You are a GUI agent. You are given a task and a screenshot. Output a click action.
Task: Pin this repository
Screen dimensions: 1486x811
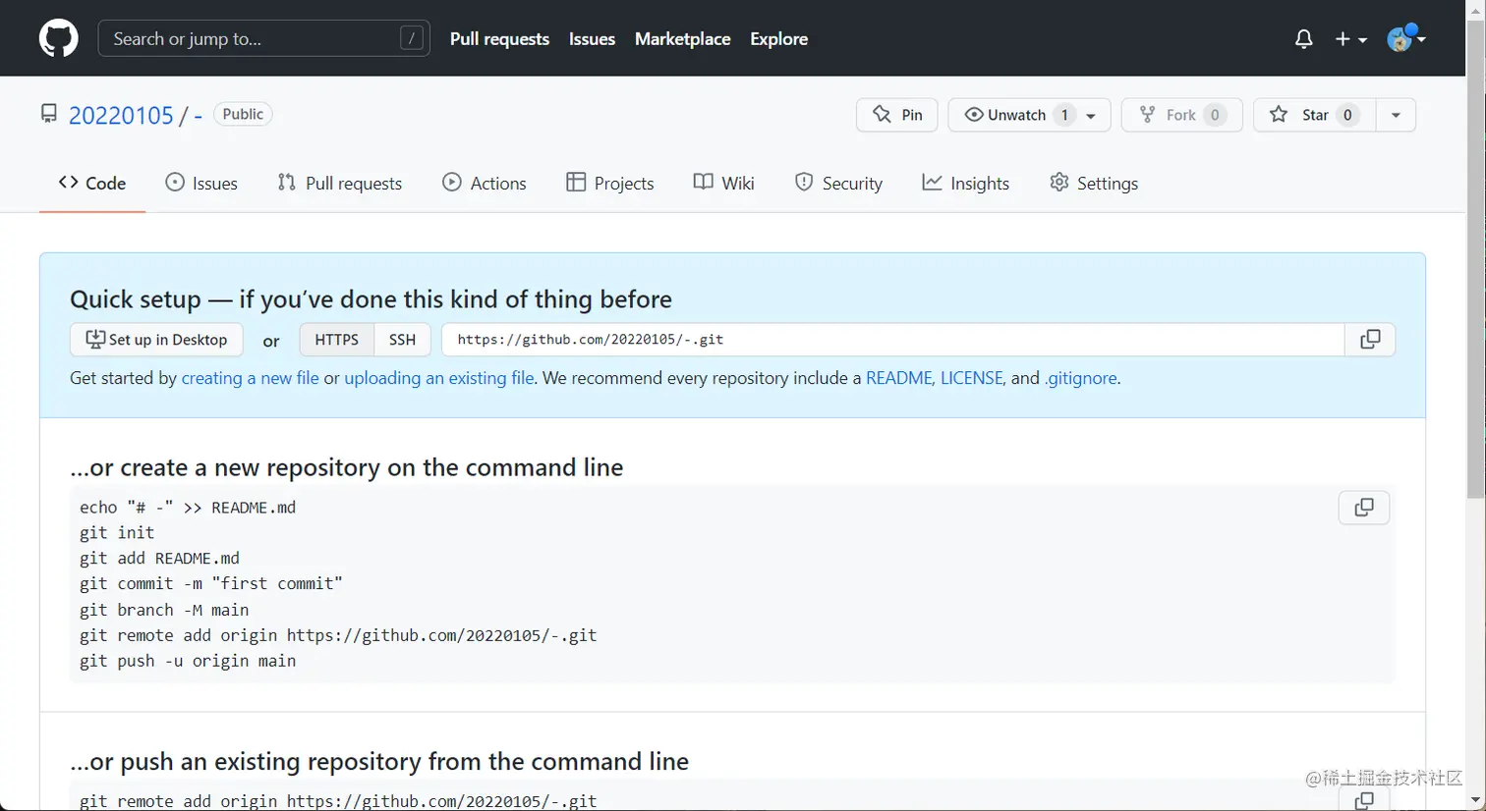click(x=897, y=115)
